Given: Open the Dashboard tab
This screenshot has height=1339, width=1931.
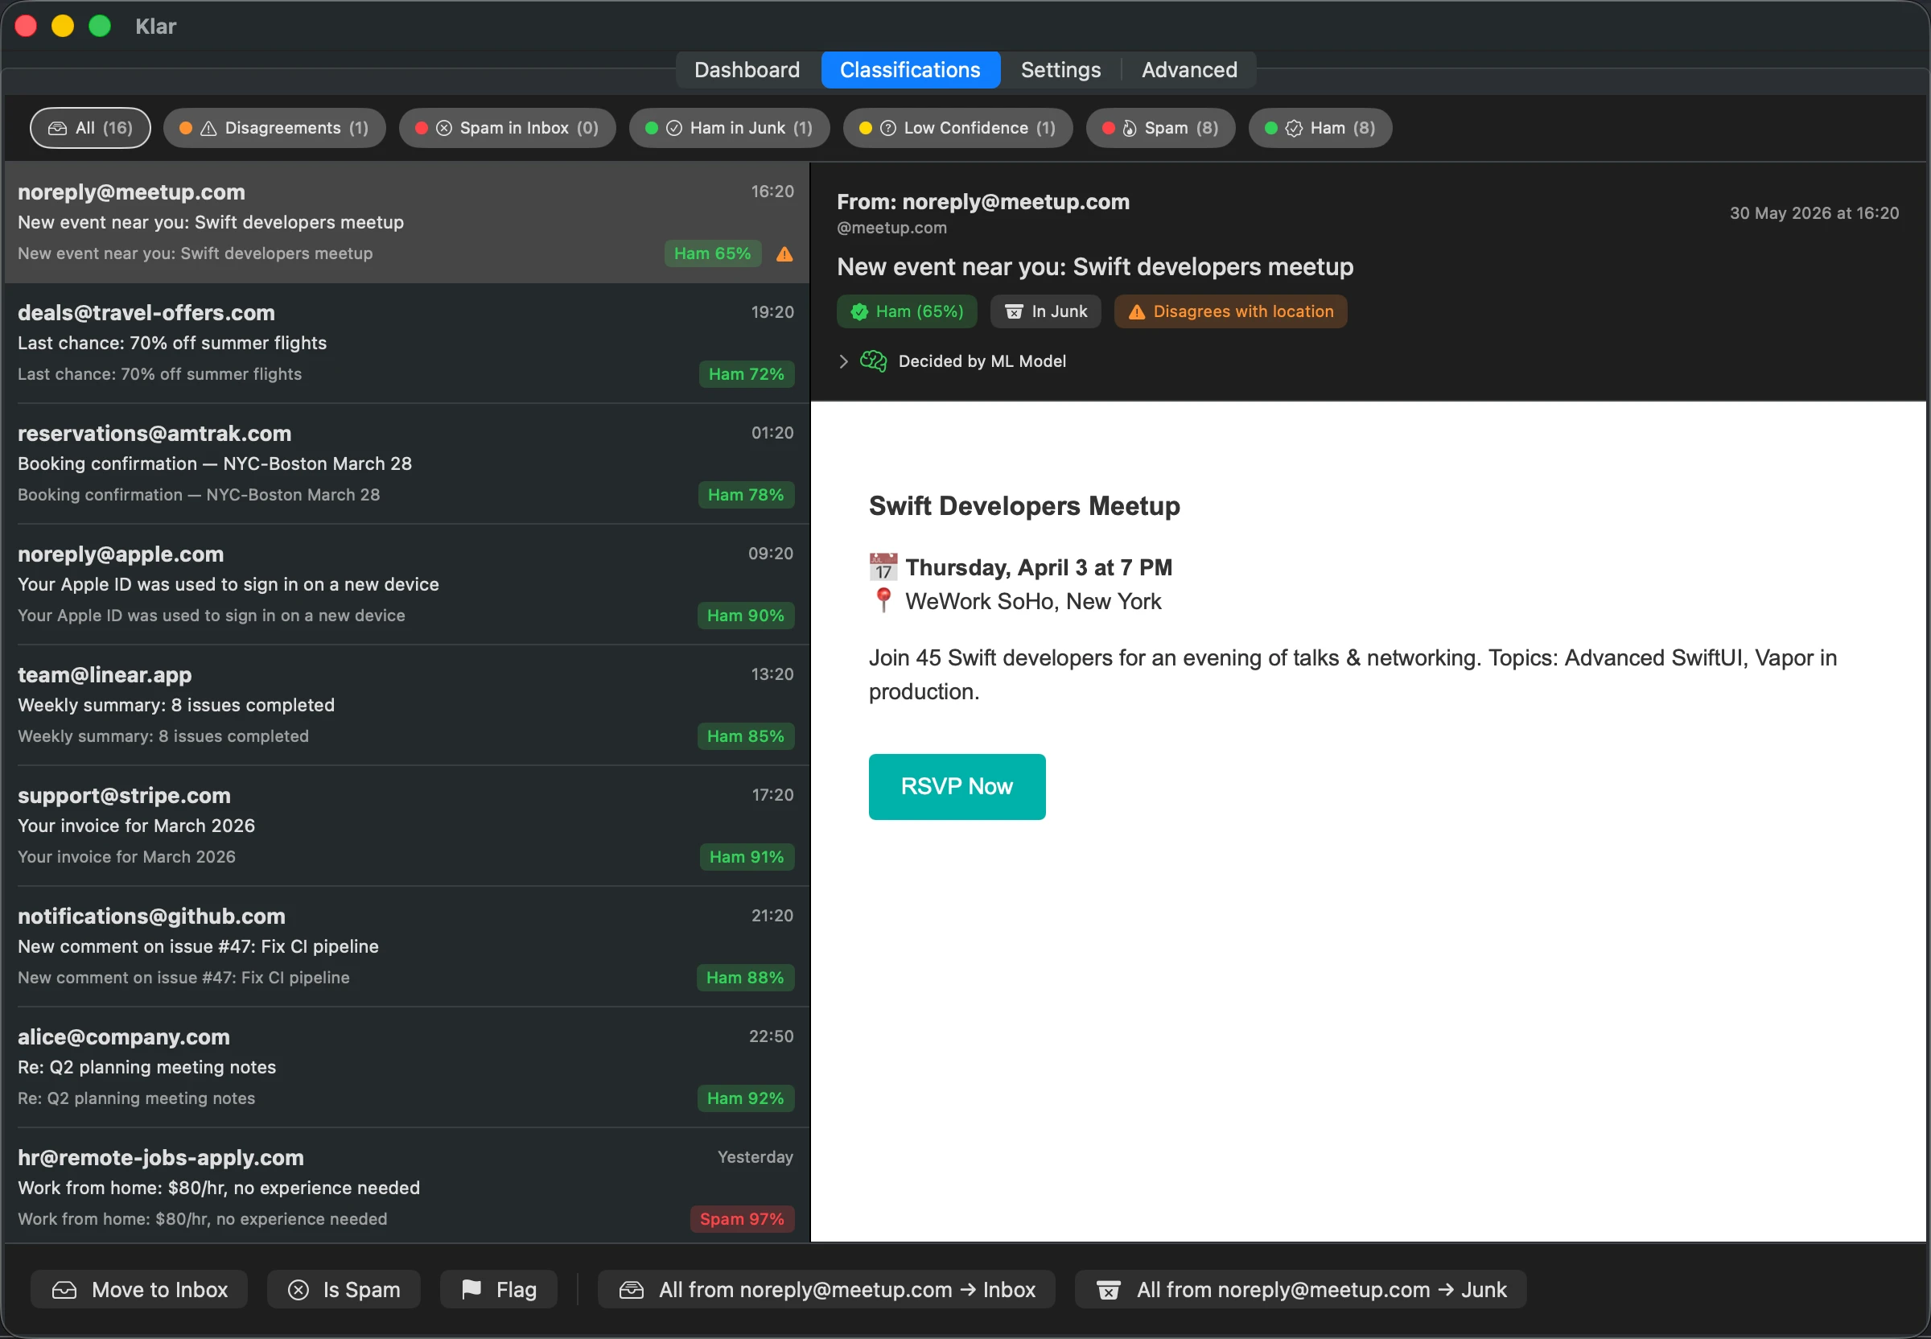Looking at the screenshot, I should (747, 70).
